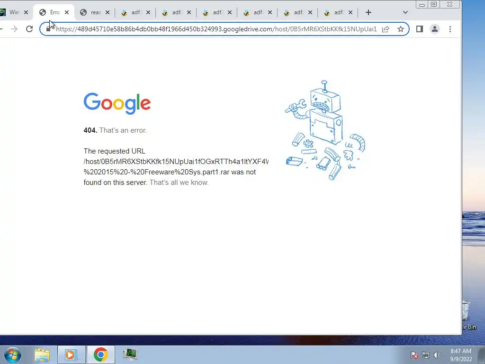Click the '404.' error code text
This screenshot has width=485, height=364.
(x=90, y=130)
